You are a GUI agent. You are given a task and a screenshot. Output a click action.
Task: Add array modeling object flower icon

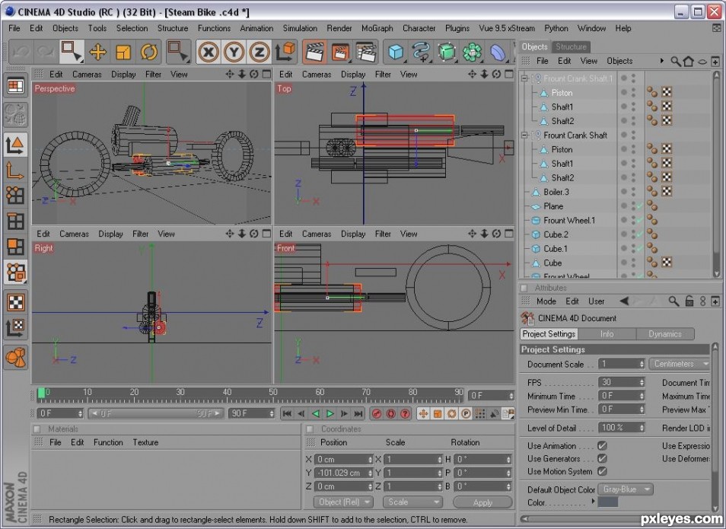[473, 52]
